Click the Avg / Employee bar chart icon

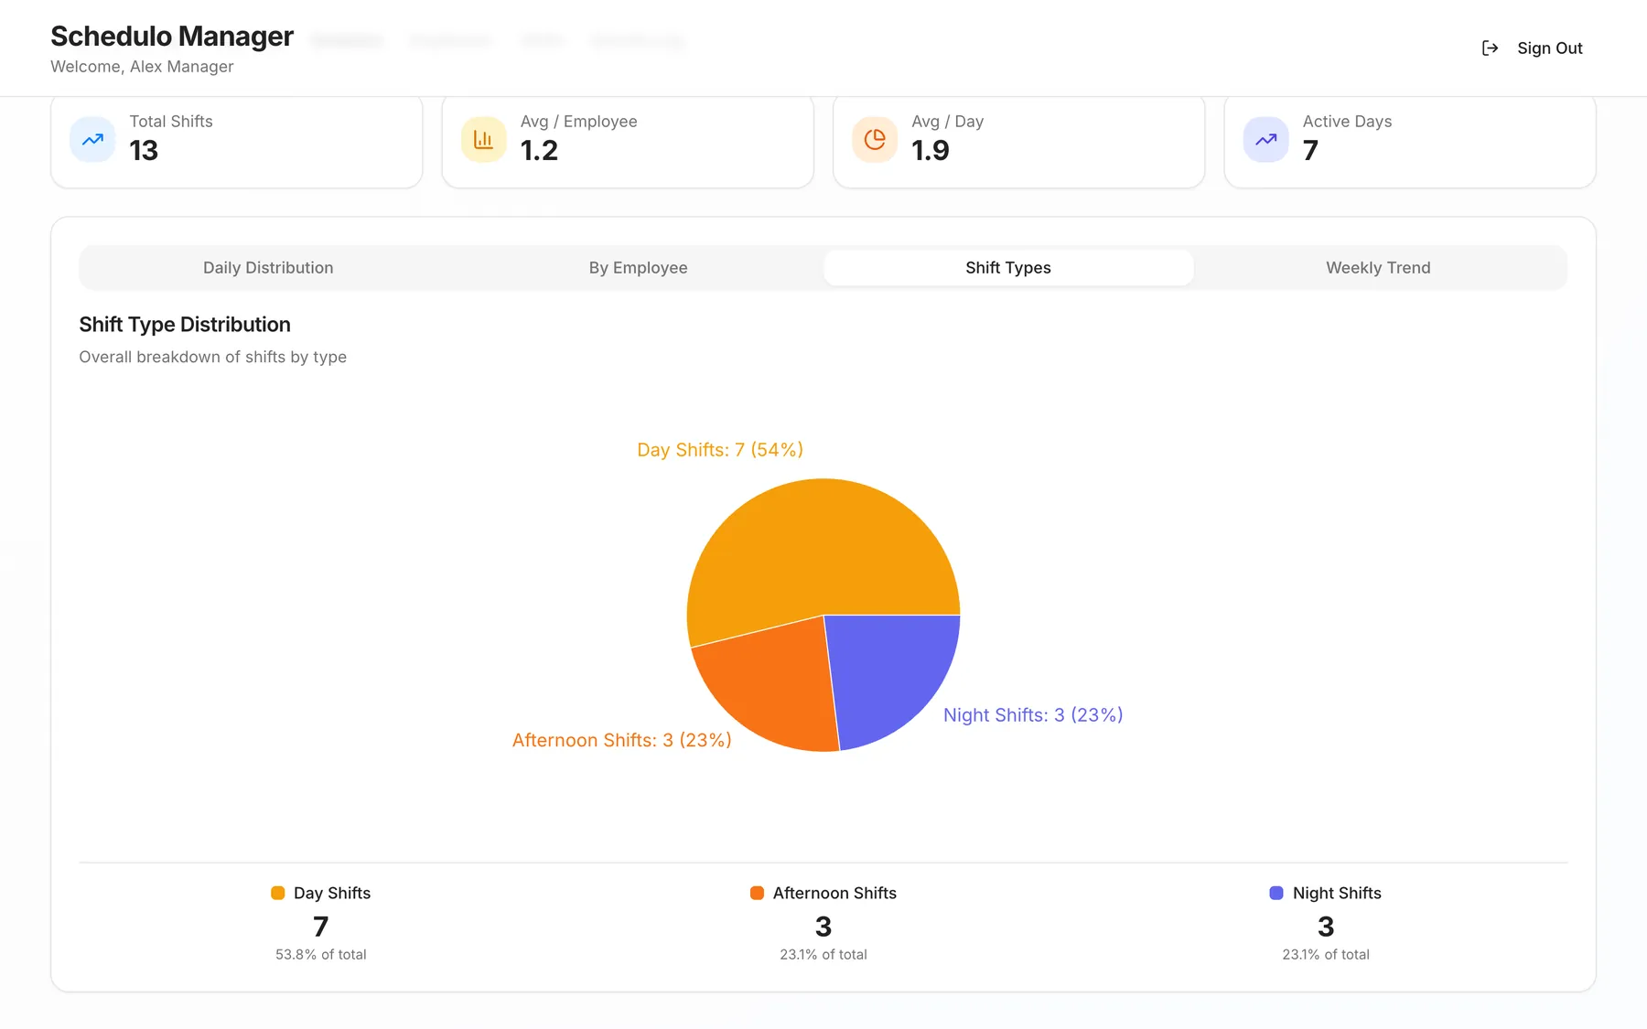483,139
